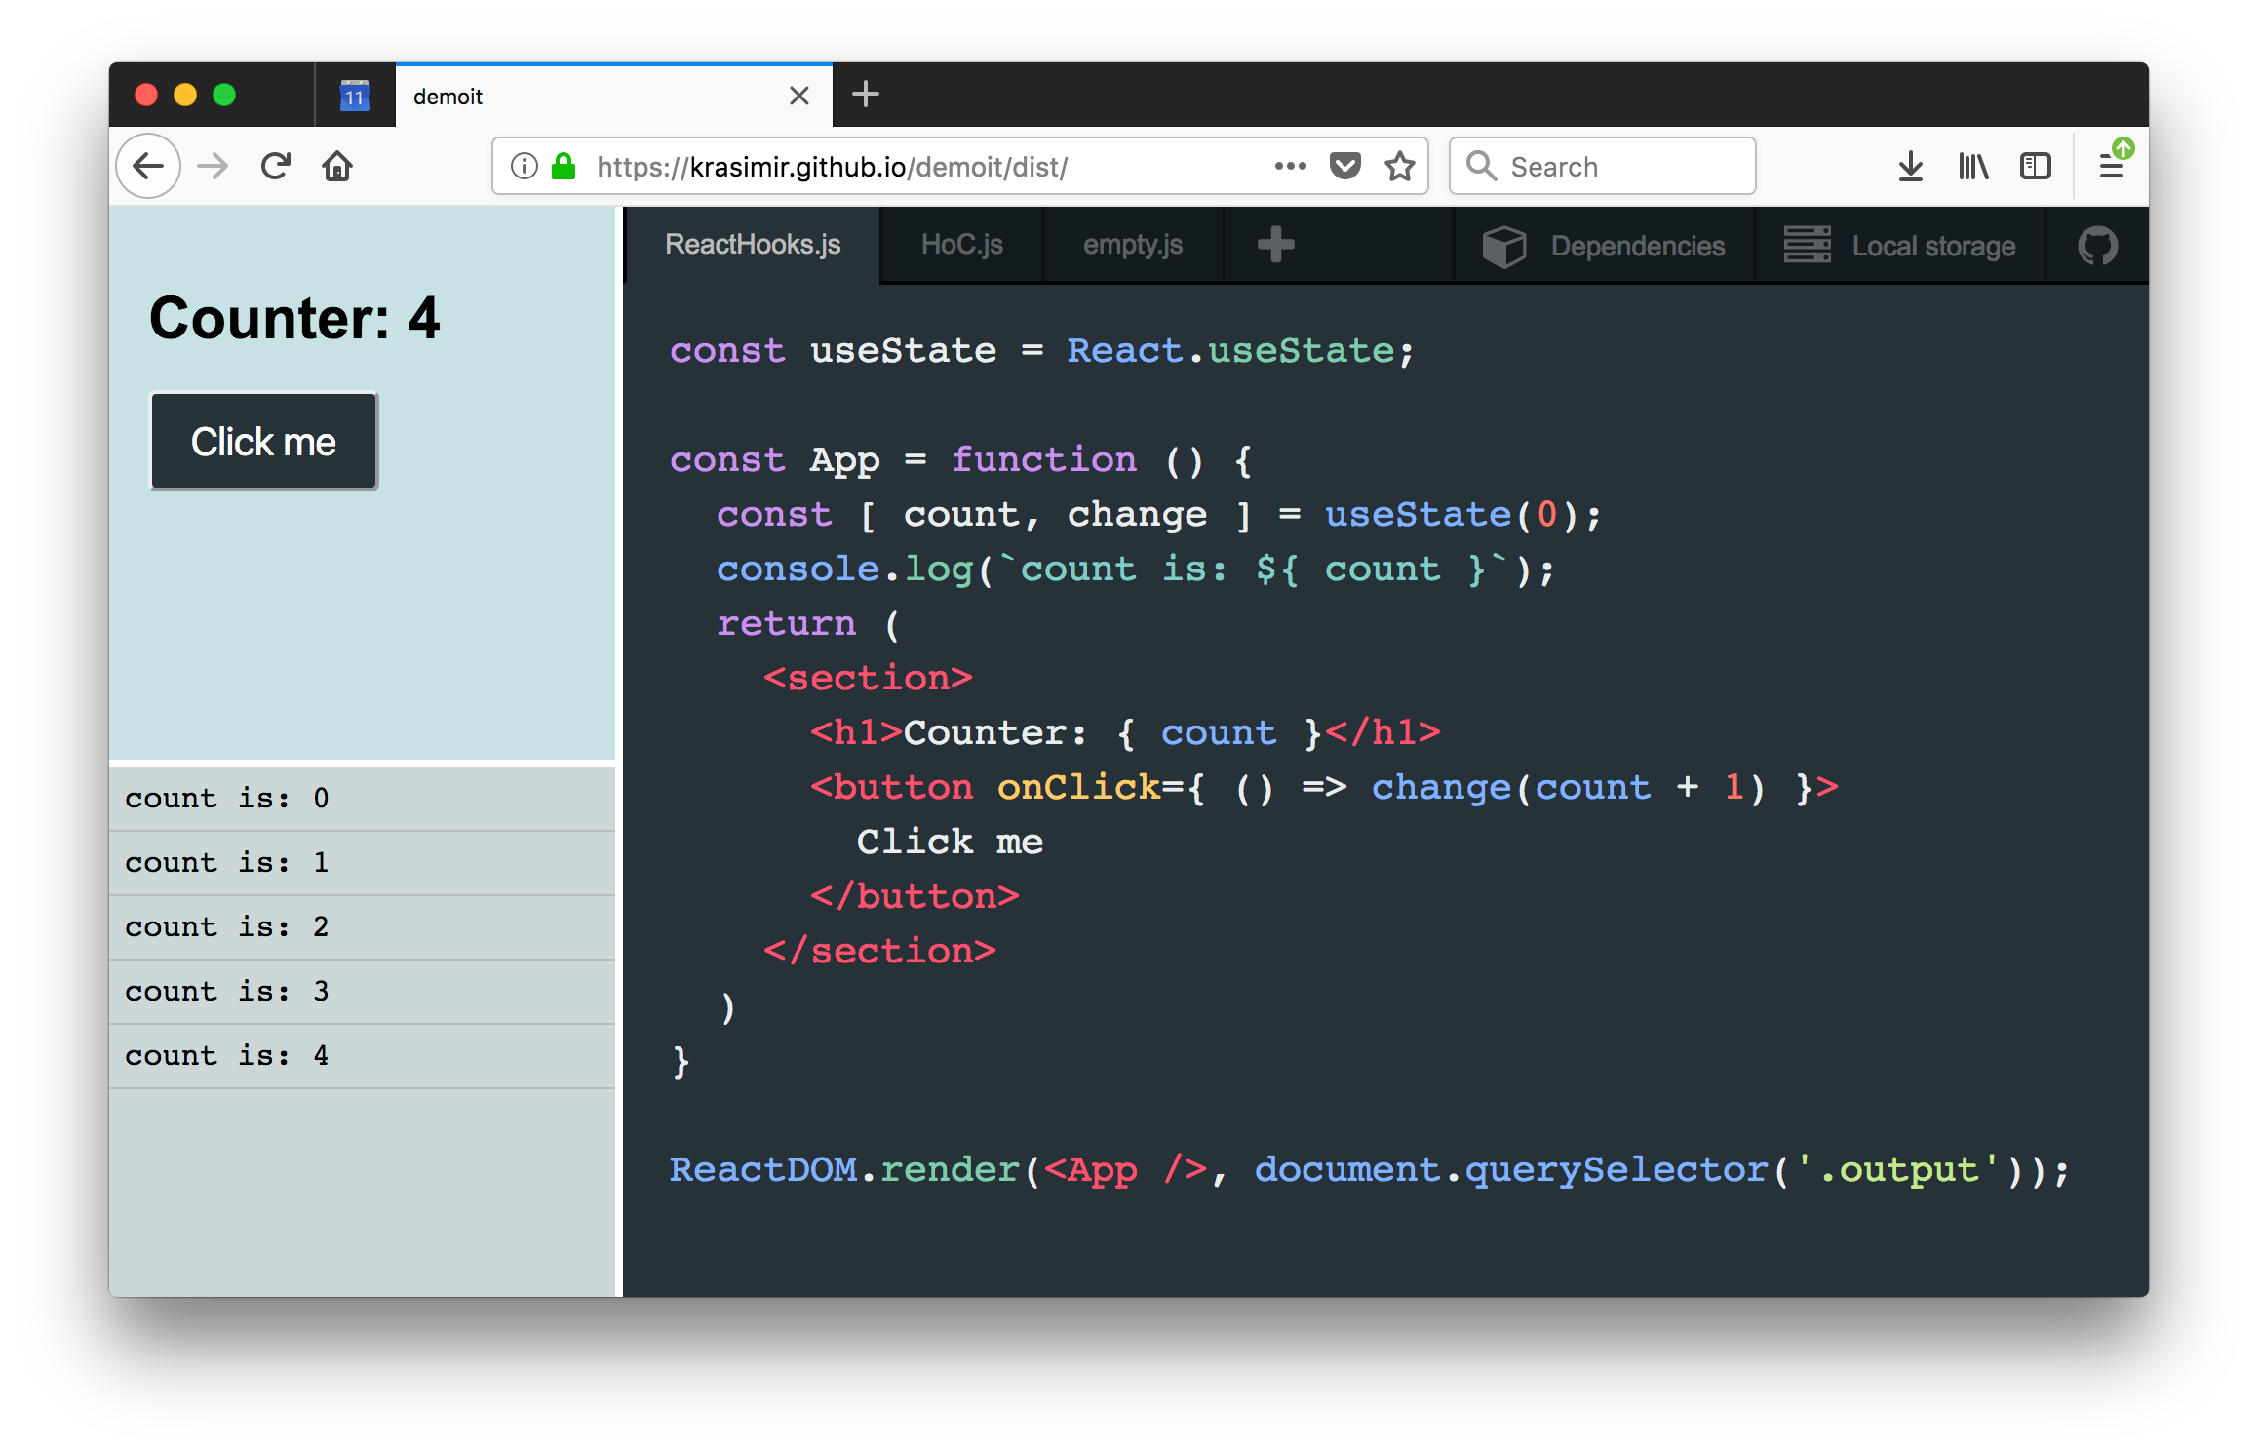Viewport: 2258px width, 1453px height.
Task: Open the GitHub repository icon
Action: click(x=2097, y=246)
